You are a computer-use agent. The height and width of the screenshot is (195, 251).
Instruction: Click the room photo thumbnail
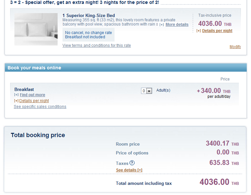pos(36,29)
